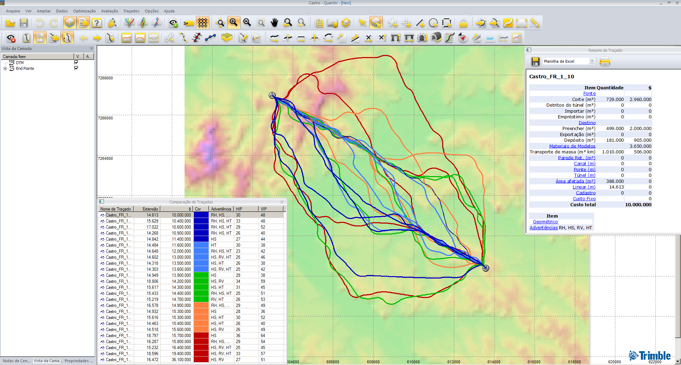This screenshot has height=365, width=681.
Task: Open the Ajuda menu
Action: click(169, 11)
